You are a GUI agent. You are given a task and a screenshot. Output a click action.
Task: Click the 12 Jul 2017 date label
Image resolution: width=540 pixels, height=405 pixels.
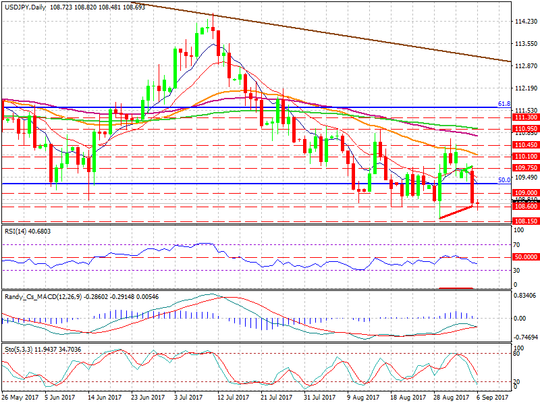(x=233, y=398)
